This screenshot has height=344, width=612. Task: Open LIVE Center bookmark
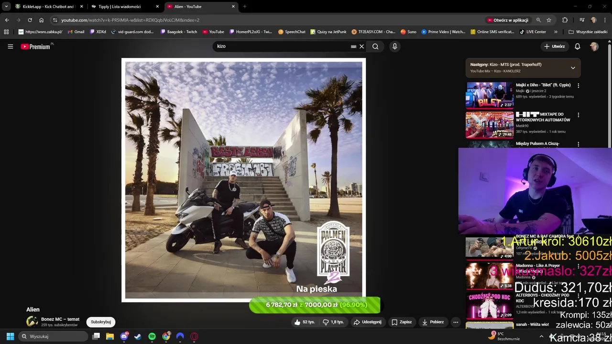pyautogui.click(x=533, y=32)
